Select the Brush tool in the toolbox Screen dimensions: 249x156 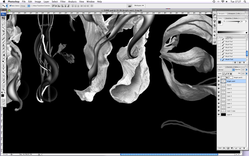click(3, 42)
